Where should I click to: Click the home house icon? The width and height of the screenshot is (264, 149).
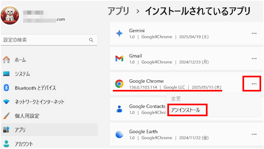pos(6,60)
